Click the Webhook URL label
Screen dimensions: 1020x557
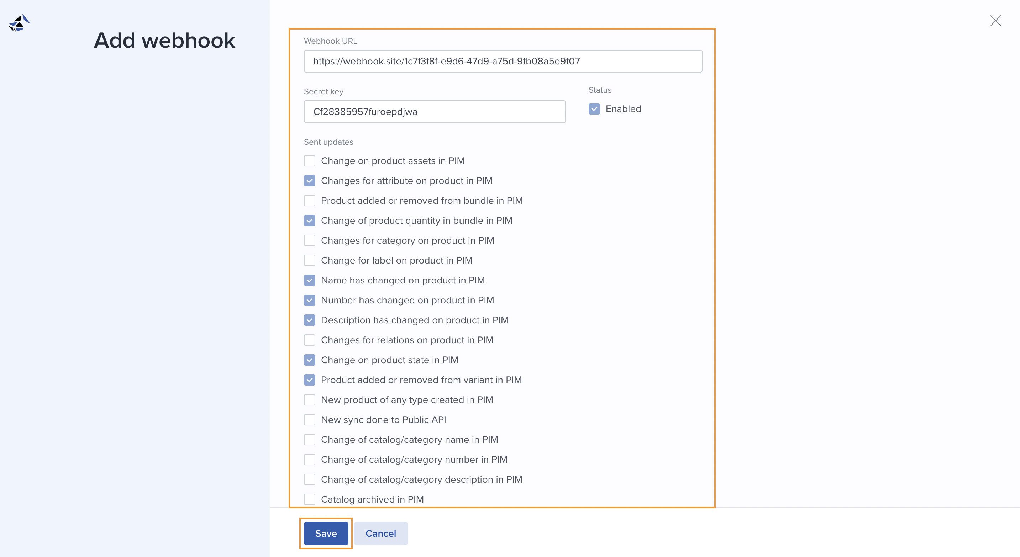330,41
